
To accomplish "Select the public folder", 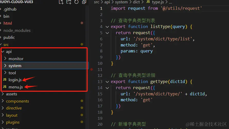I will pyautogui.click(x=9, y=38).
